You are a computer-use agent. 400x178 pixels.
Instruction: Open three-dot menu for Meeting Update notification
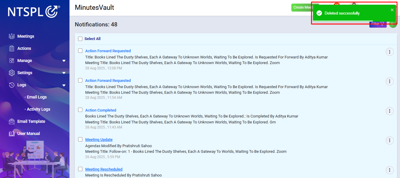(389, 140)
